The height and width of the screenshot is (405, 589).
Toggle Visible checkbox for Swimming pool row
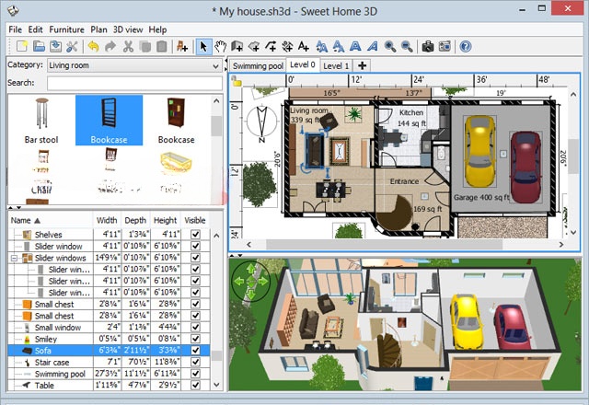coord(195,374)
